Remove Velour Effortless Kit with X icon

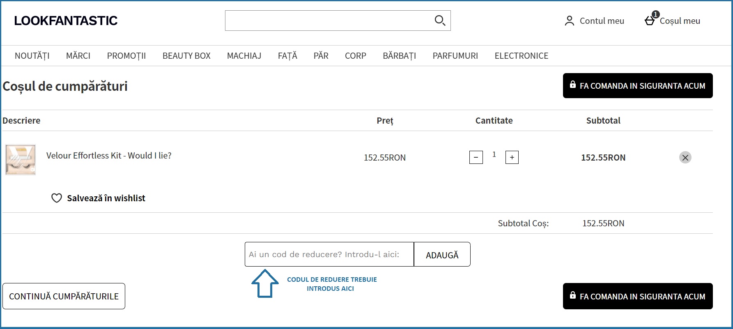coord(685,157)
